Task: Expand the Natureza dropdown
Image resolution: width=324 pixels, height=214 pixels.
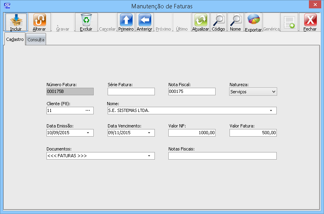Action: tap(273, 92)
